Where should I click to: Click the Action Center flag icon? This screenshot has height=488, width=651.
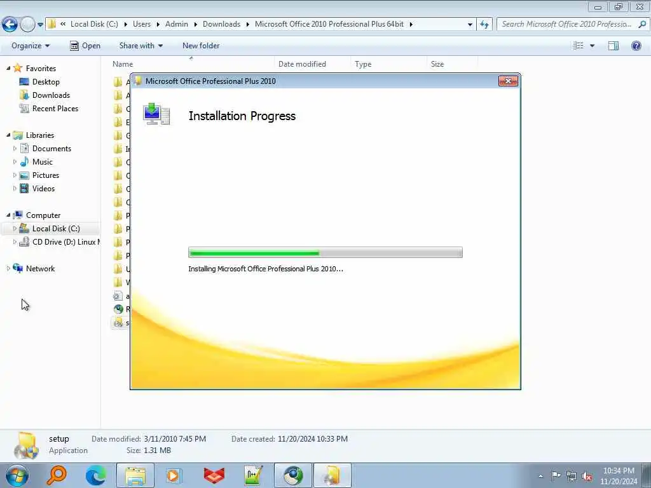tap(556, 476)
